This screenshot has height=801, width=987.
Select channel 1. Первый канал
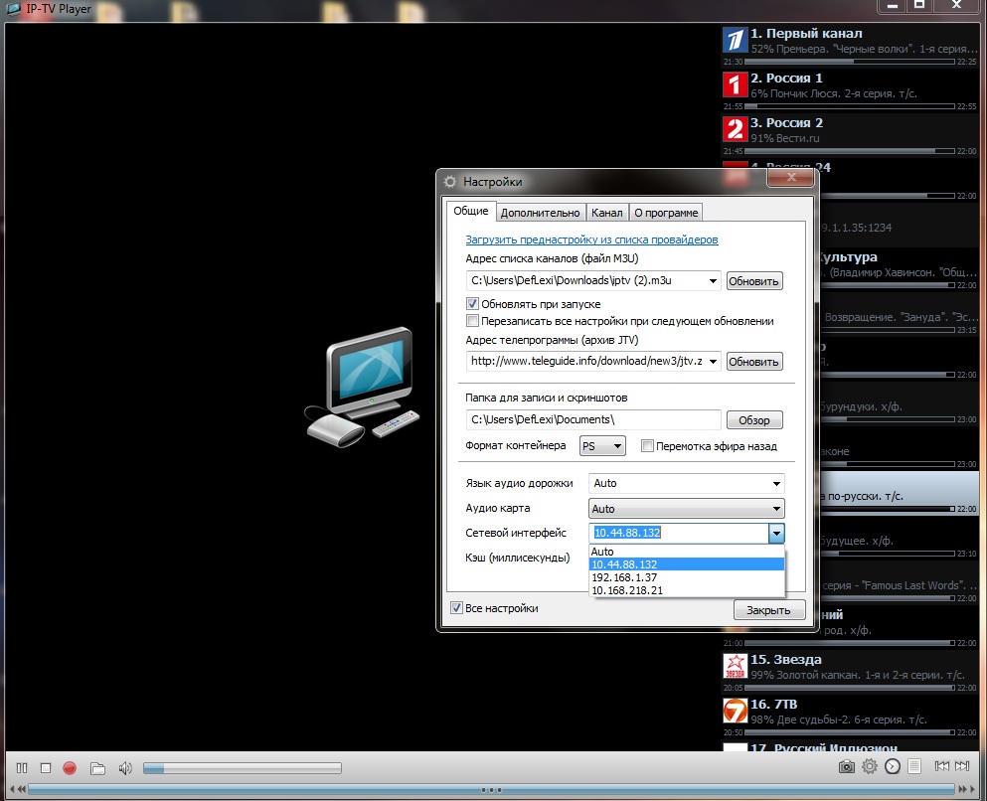click(x=850, y=45)
